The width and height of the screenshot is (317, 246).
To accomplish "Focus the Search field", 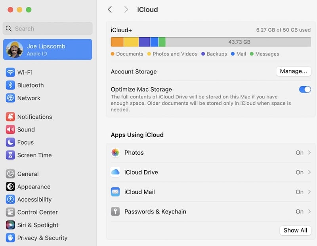I will pos(48,29).
